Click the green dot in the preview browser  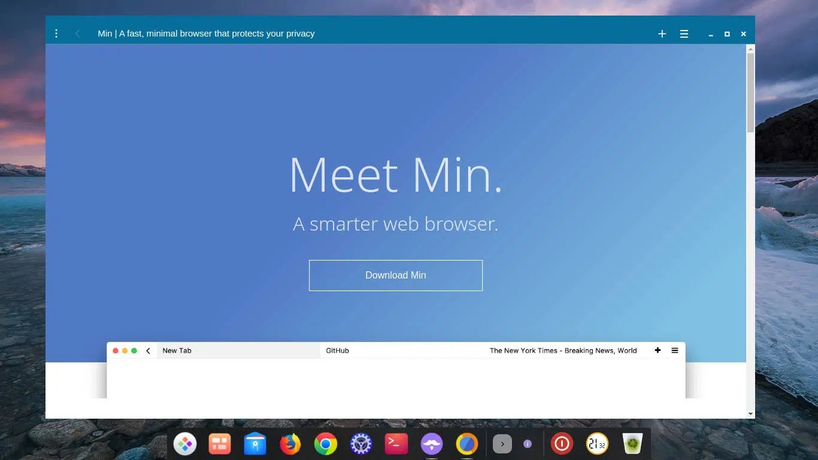(134, 350)
